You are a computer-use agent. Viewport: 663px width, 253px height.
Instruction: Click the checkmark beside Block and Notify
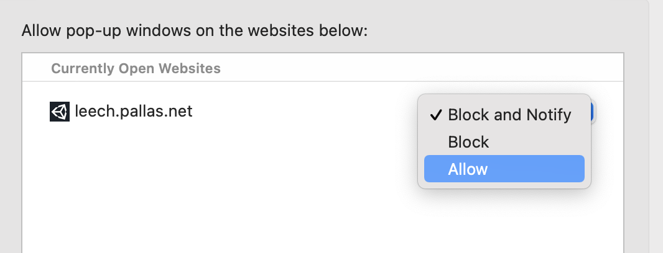point(436,115)
